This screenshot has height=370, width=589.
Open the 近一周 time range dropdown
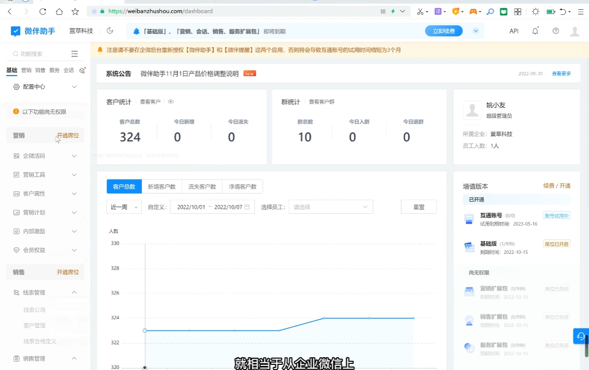click(x=124, y=207)
